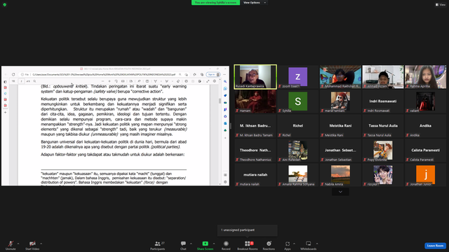Image resolution: width=449 pixels, height=252 pixels.
Task: Open the Apps panel
Action: [287, 245]
